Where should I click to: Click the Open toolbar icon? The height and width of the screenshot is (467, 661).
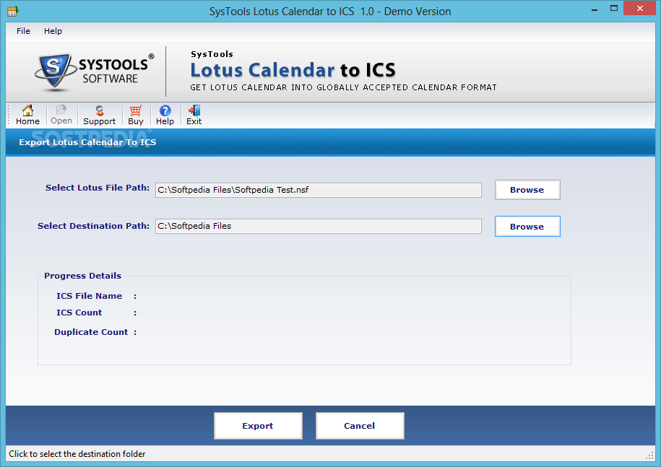tap(61, 115)
